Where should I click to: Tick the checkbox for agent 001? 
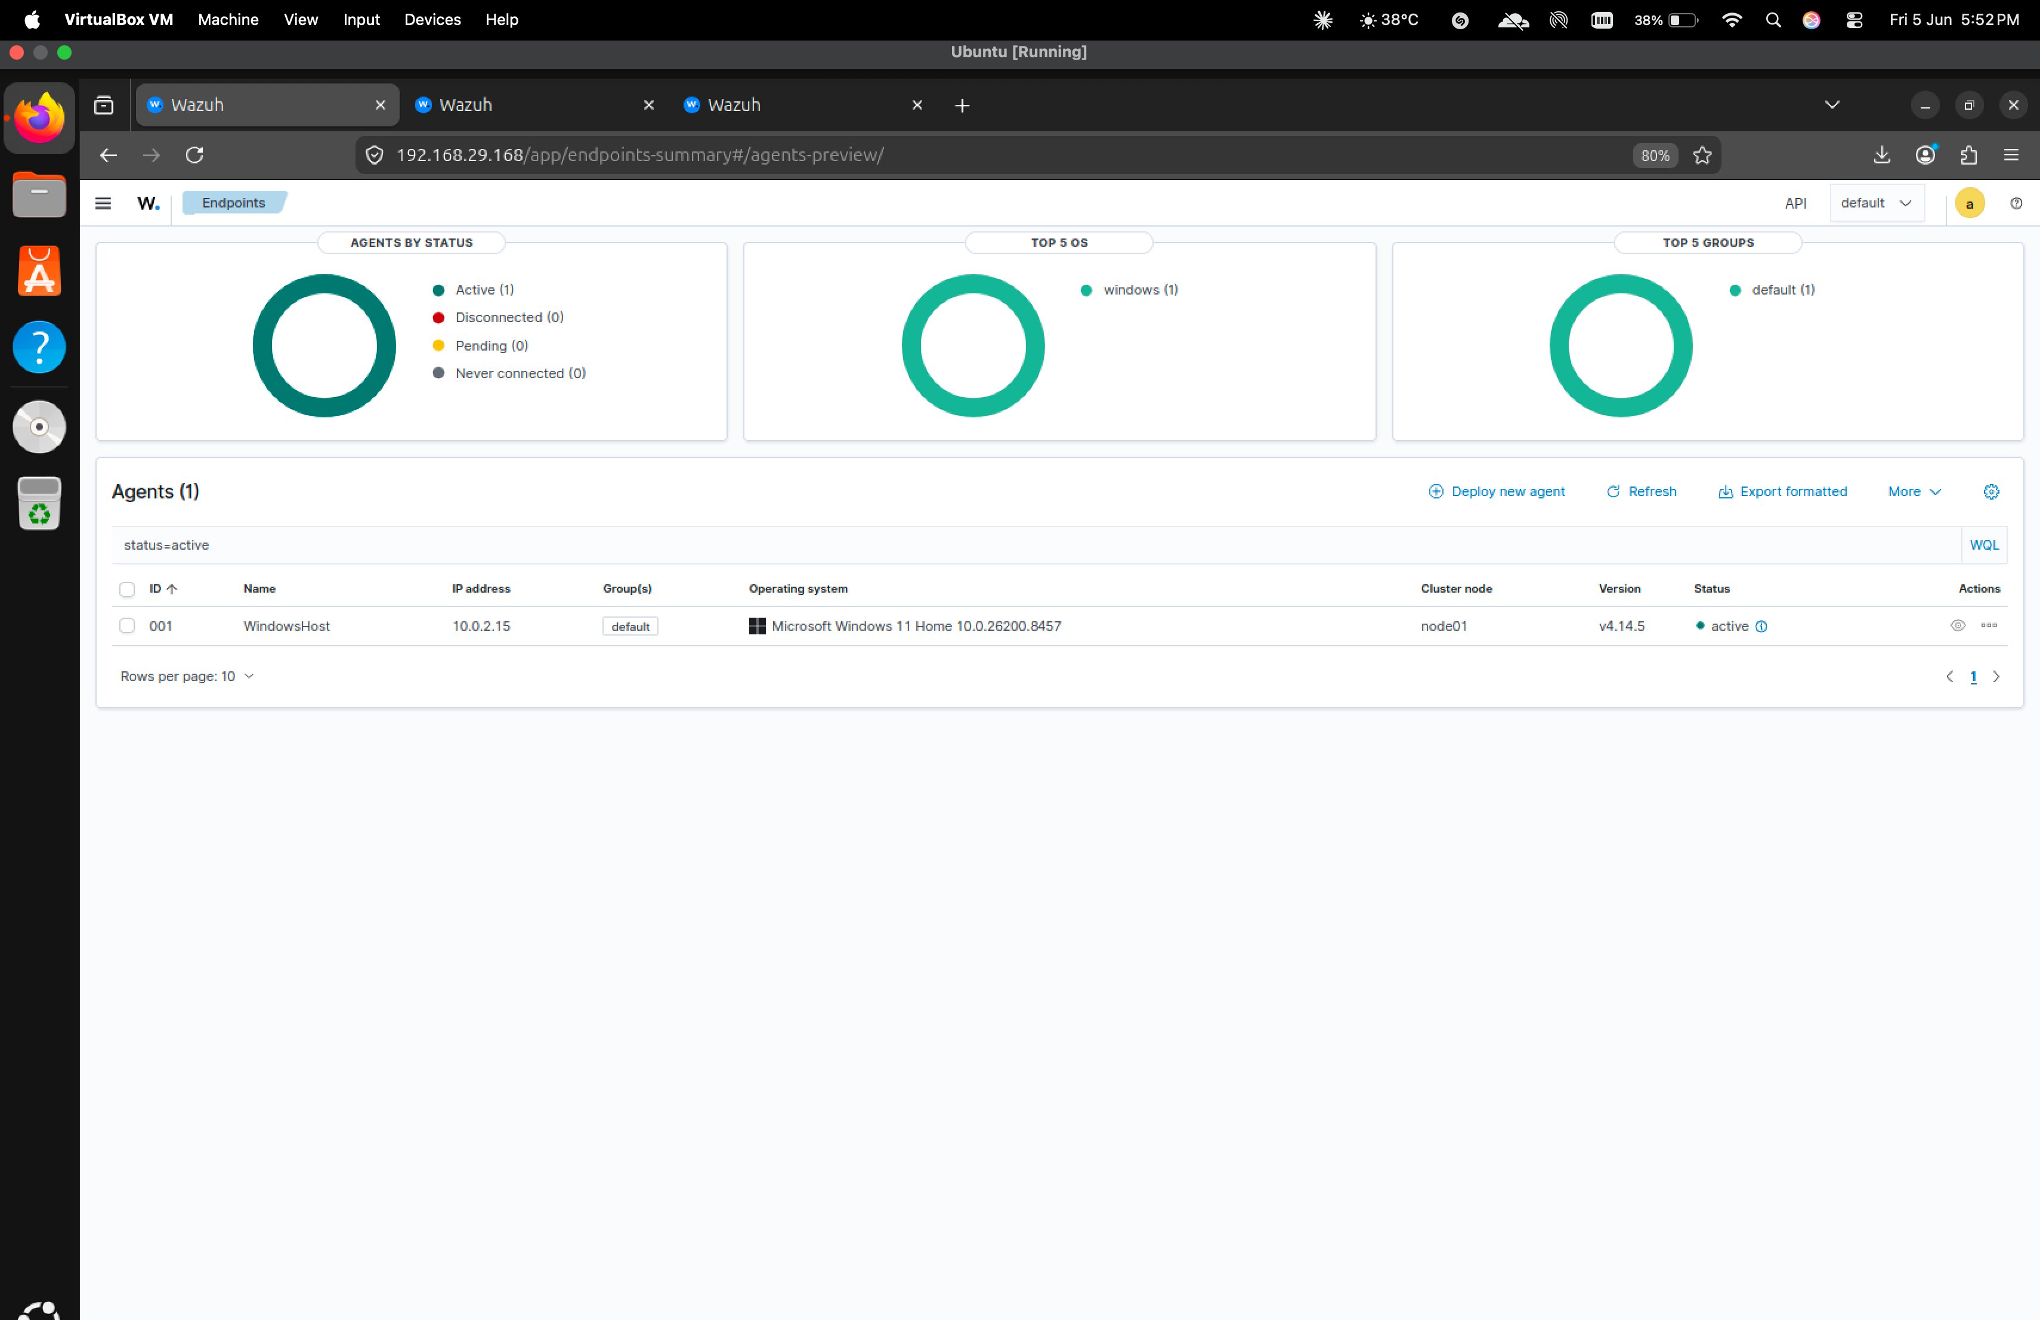(x=127, y=626)
